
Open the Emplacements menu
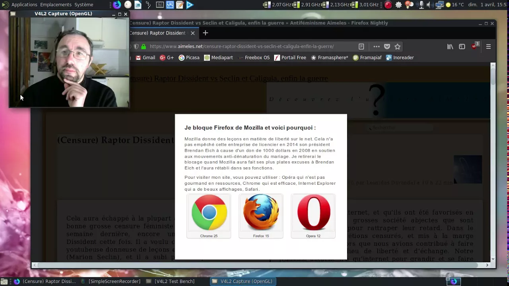(x=56, y=5)
